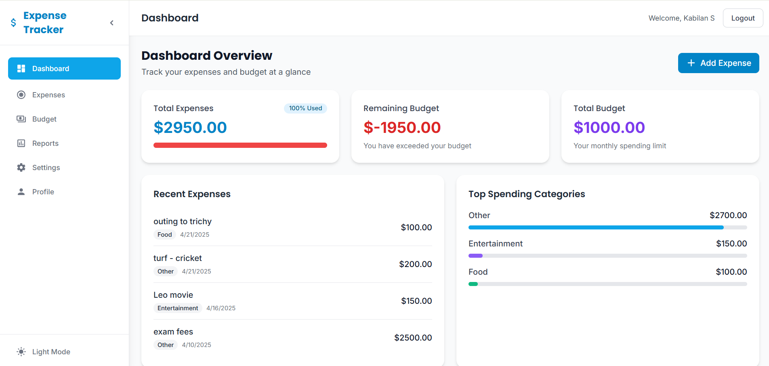
Task: Click the Logout button
Action: pos(743,18)
